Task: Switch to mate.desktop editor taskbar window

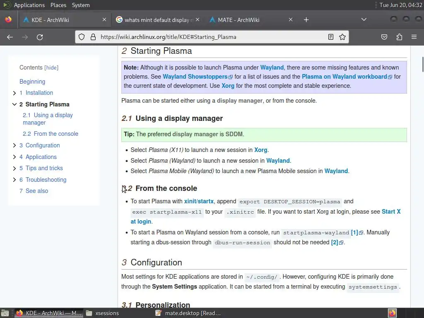Action: pyautogui.click(x=188, y=313)
